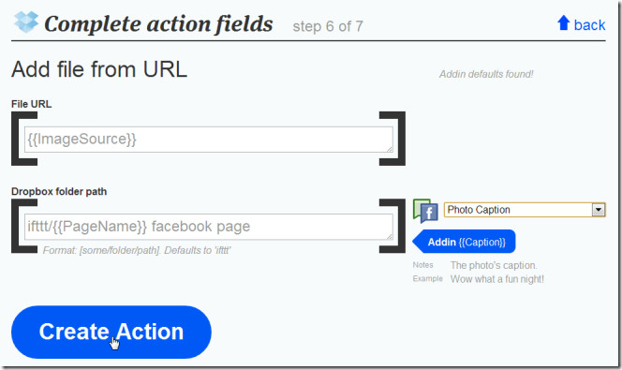
Task: Click the right bracket beside Dropbox folder path
Action: (392, 226)
